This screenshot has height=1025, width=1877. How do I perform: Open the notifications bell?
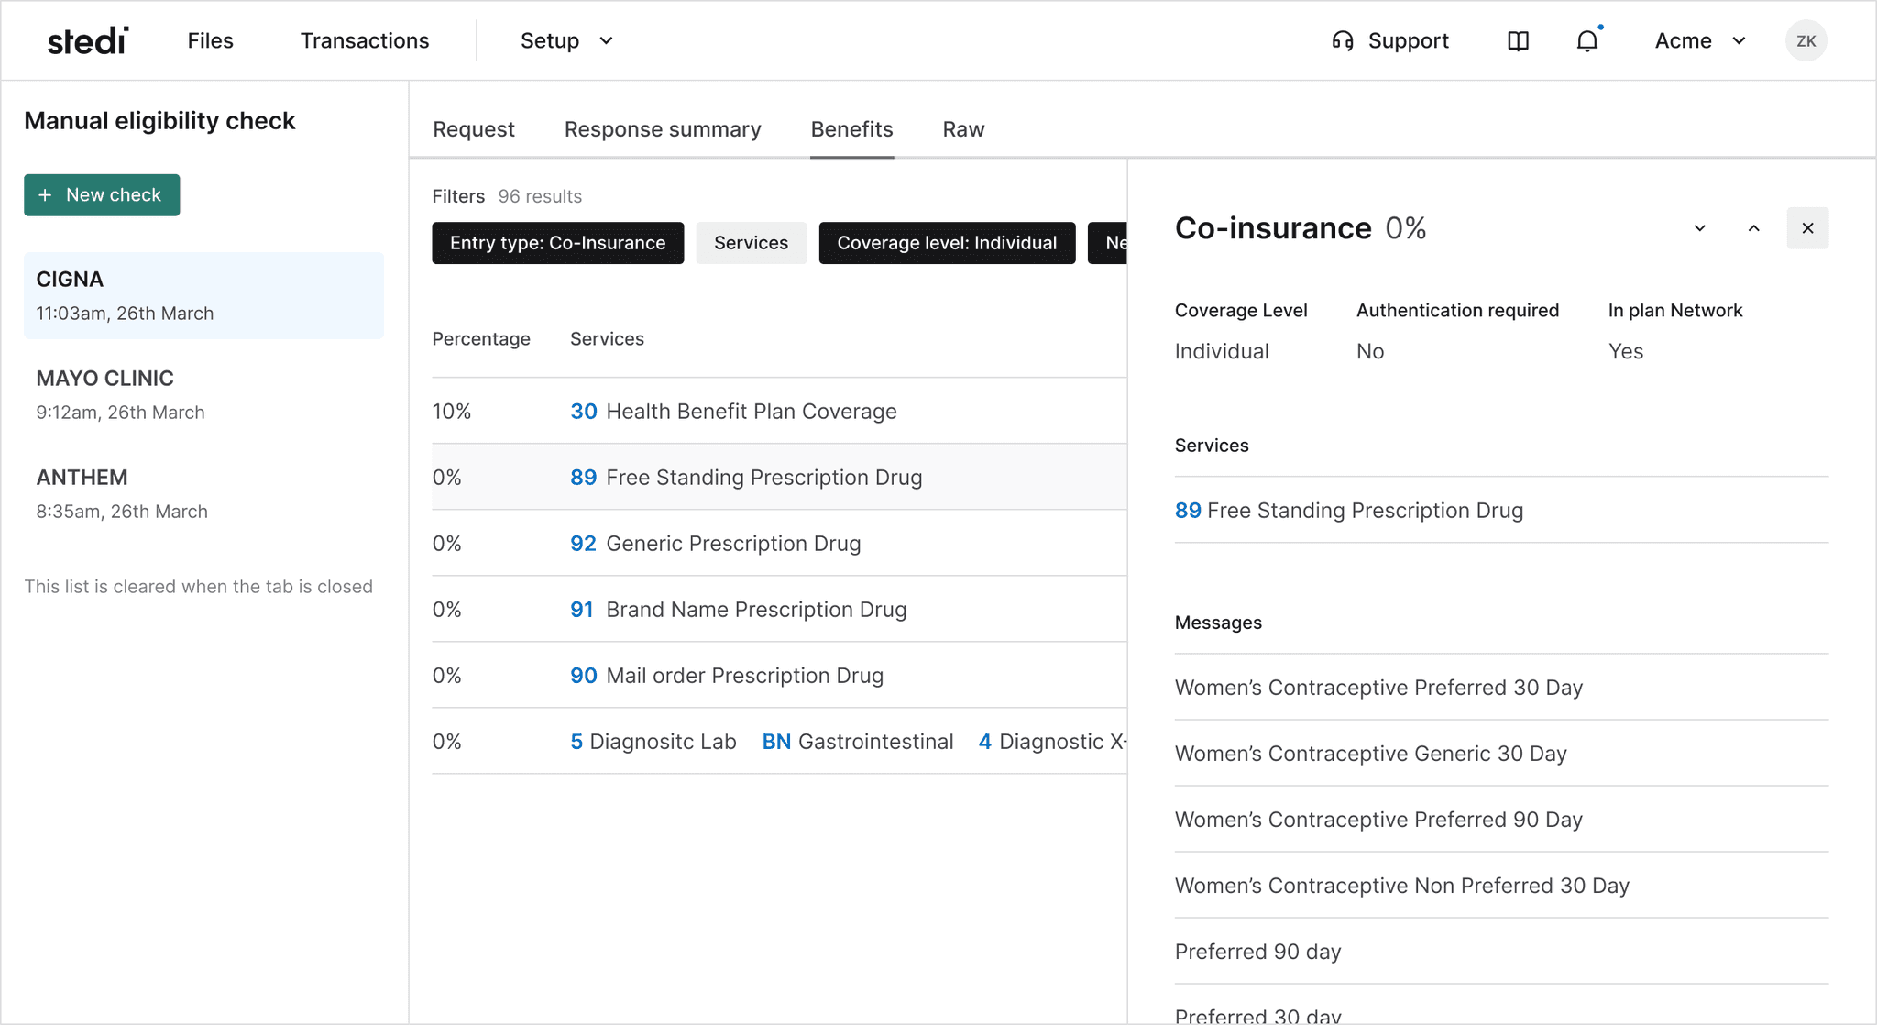tap(1587, 41)
